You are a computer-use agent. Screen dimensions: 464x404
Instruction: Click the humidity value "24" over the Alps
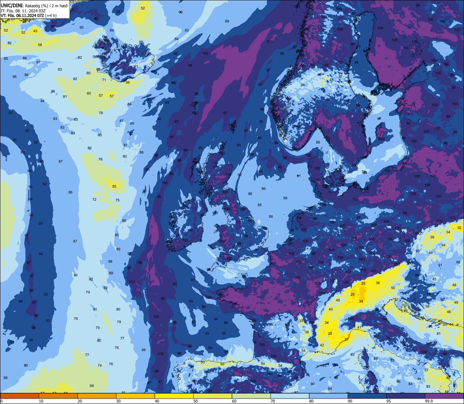click(361, 301)
